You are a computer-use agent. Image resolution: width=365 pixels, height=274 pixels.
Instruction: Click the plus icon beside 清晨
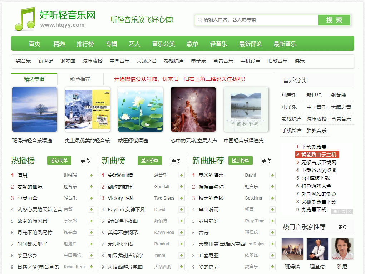pyautogui.click(x=92, y=175)
